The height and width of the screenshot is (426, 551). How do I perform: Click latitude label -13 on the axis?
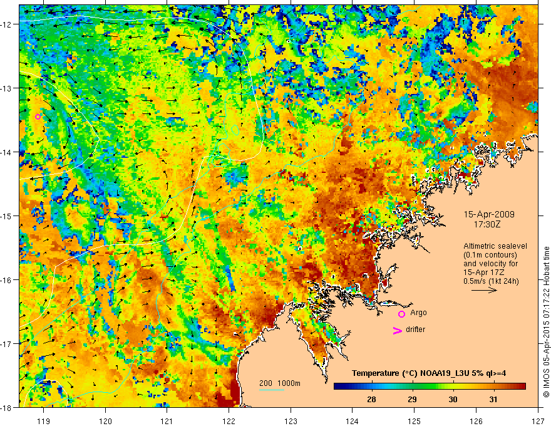[x=6, y=88]
